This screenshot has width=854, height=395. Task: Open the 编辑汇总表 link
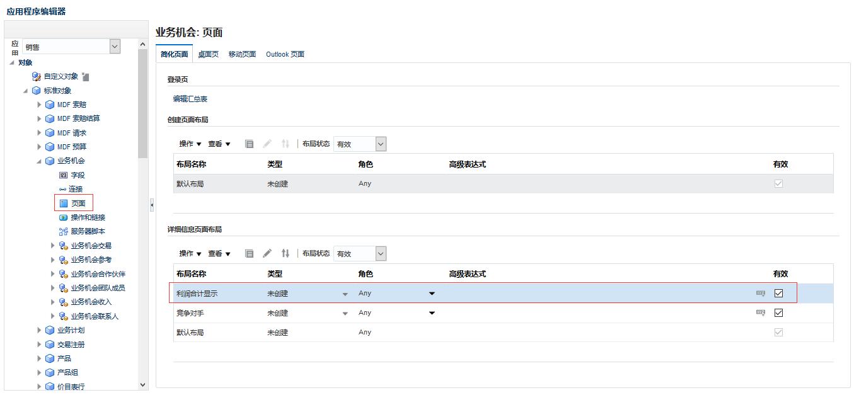[x=190, y=99]
